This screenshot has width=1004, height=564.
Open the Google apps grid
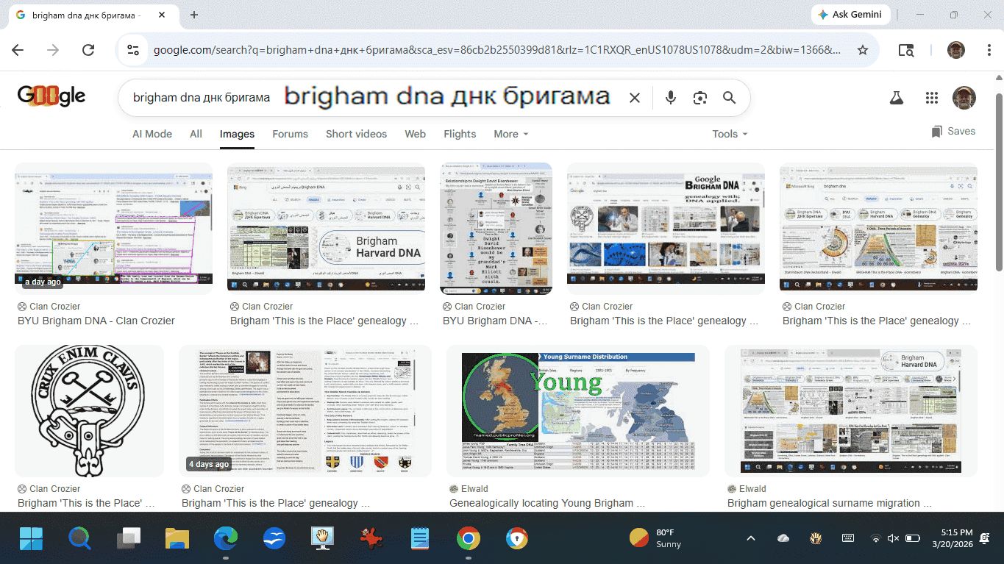(932, 98)
